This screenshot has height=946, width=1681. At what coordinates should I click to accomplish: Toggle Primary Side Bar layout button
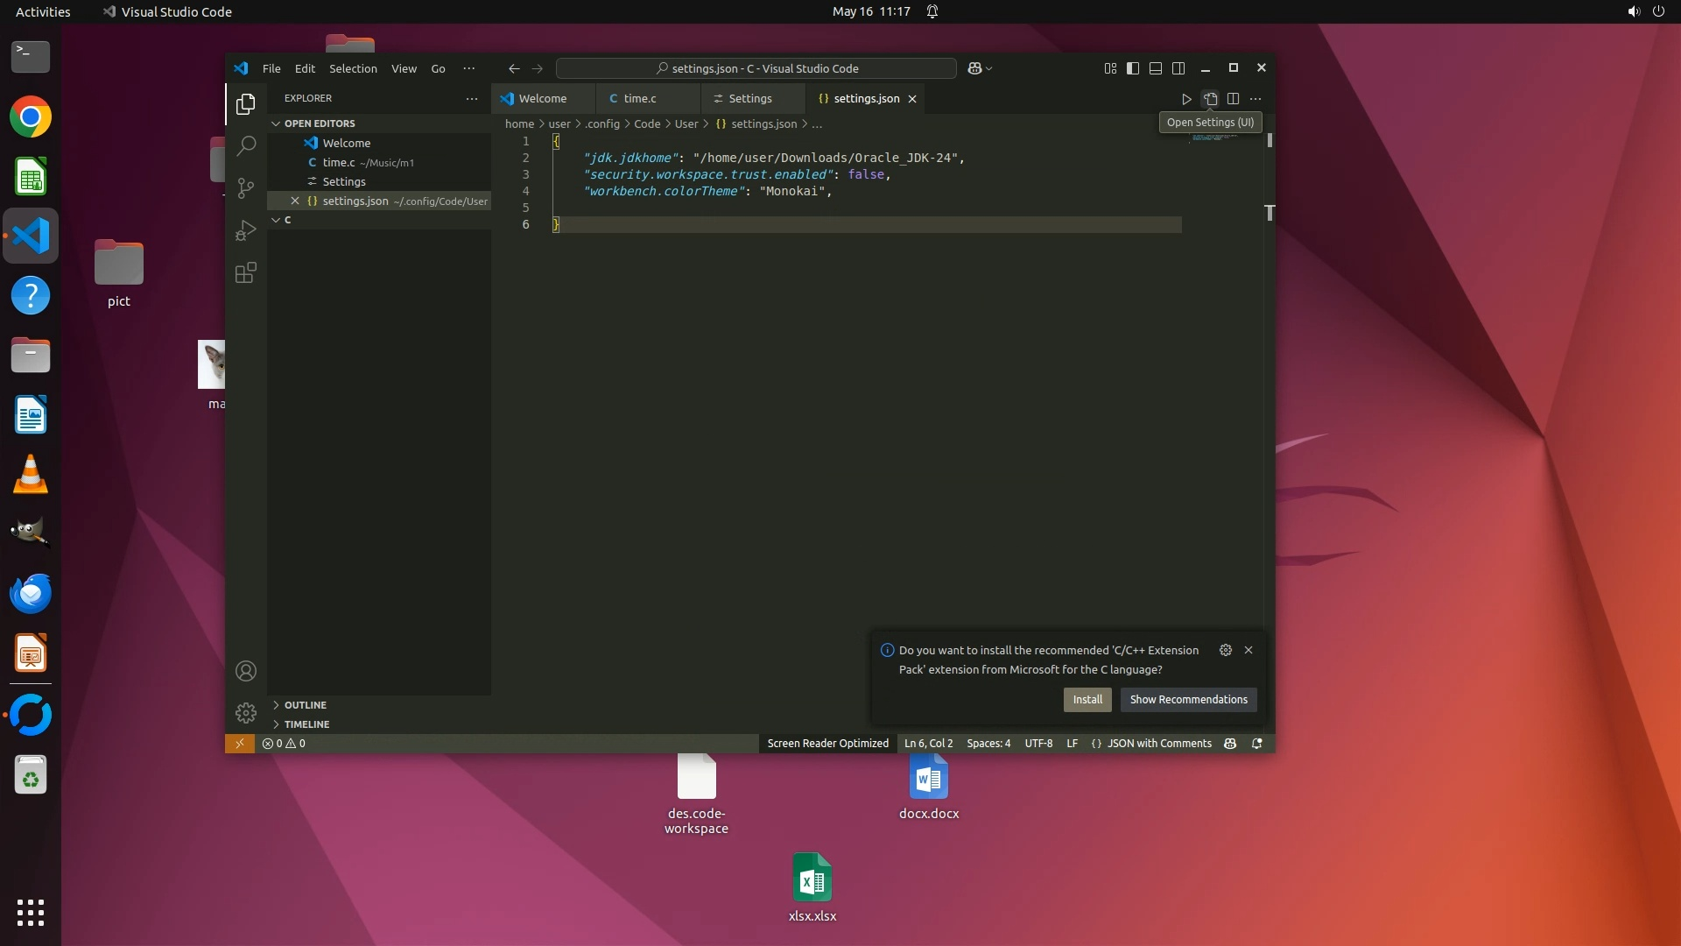(1133, 68)
